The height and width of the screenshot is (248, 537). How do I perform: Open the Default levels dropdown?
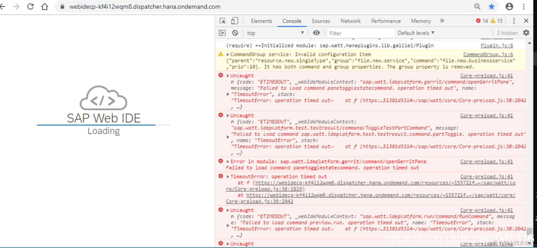tap(416, 33)
